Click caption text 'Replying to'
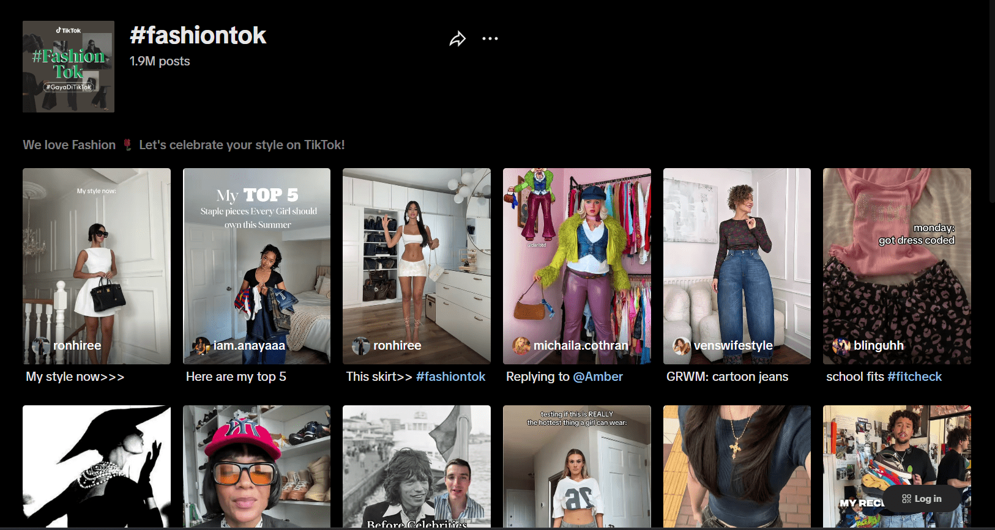 pos(538,377)
